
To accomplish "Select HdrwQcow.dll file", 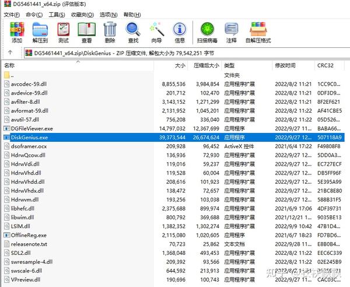I will (28, 155).
